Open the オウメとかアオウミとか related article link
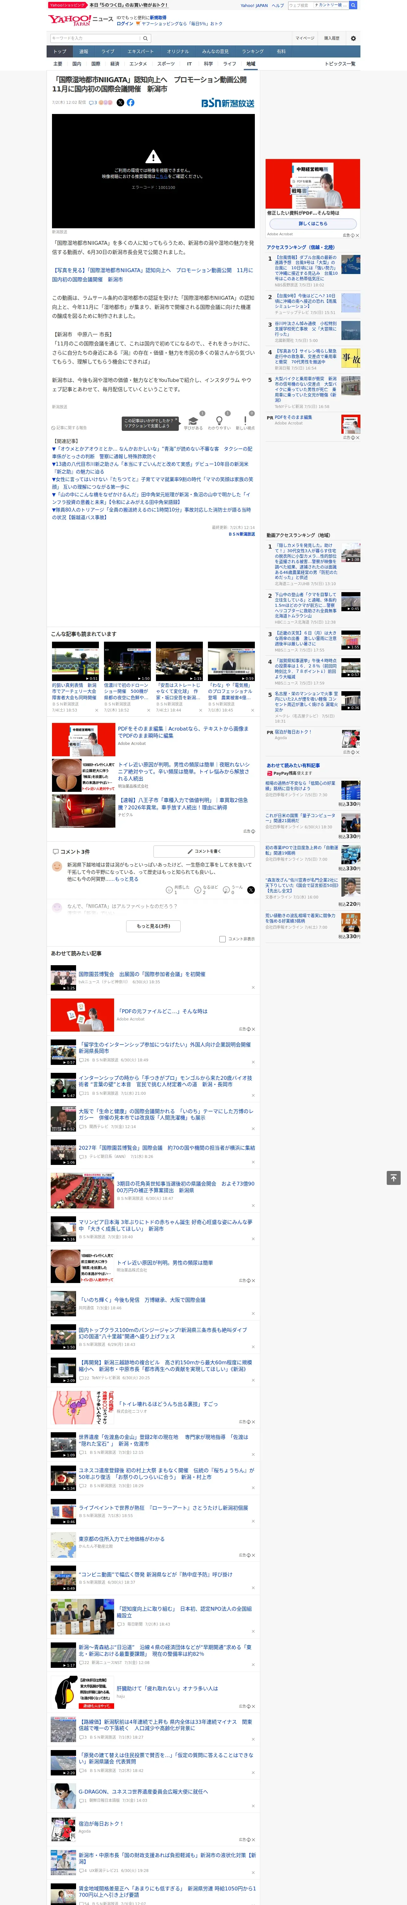 click(152, 452)
